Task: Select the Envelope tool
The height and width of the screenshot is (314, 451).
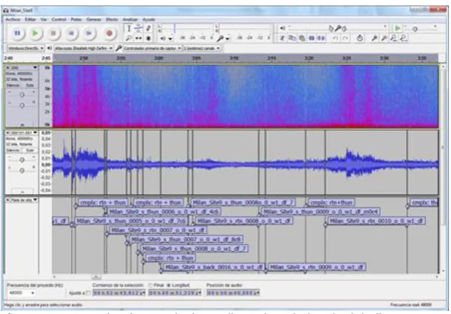Action: pos(138,29)
